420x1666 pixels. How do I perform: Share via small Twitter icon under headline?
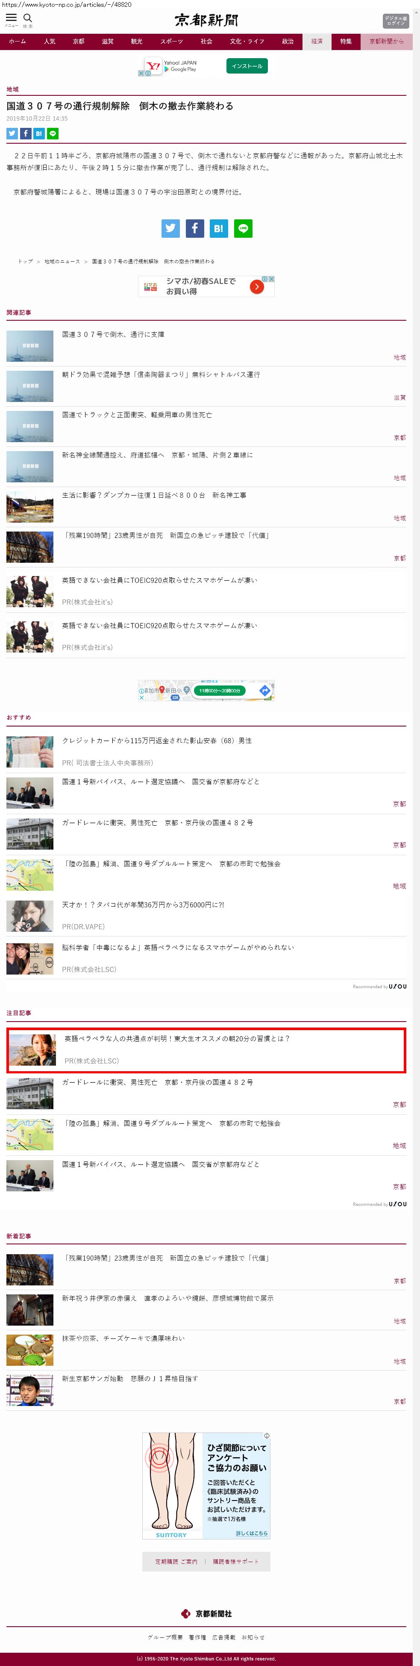coord(12,133)
